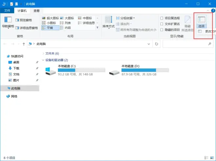The height and width of the screenshot is (161, 216).
Task: Select drive 本地磁盘 (C:)
Action: 75,70
